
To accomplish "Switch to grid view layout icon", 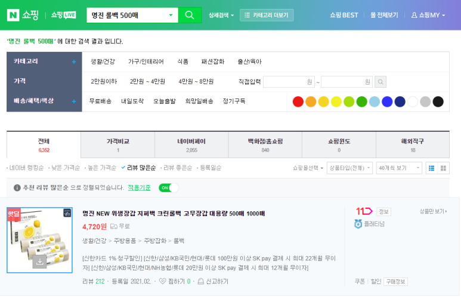I will coord(443,168).
